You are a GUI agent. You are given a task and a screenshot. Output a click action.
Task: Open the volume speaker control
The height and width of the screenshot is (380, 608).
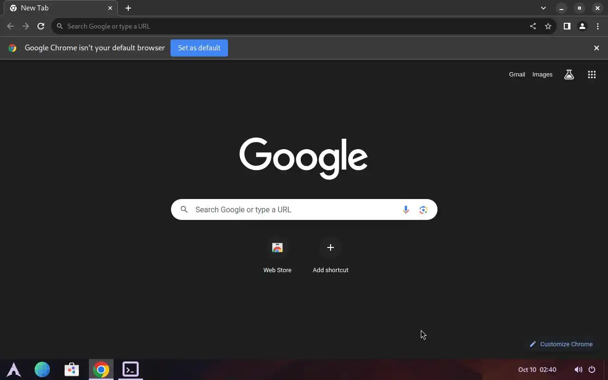(578, 370)
